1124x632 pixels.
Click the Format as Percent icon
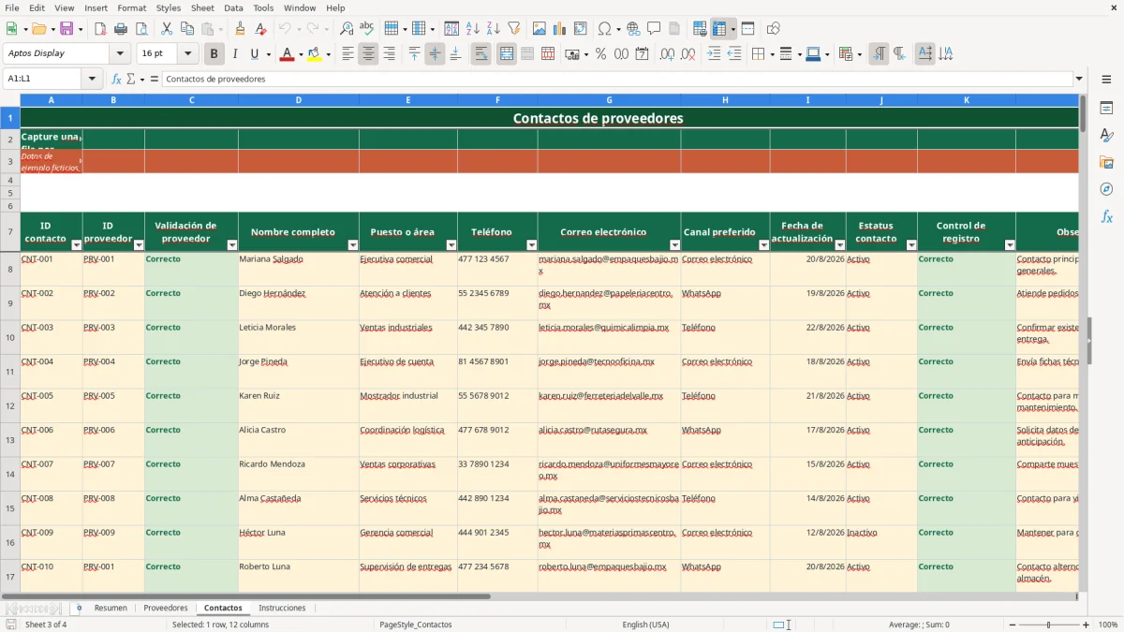[600, 54]
